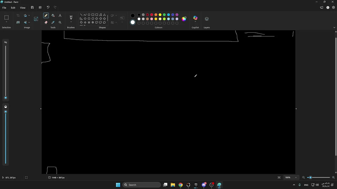
Task: Click the ENG language indicator
Action: (x=306, y=185)
